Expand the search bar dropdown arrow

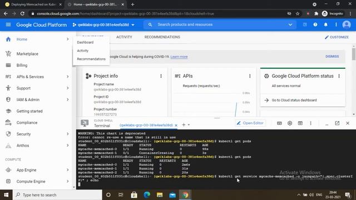tap(290, 24)
